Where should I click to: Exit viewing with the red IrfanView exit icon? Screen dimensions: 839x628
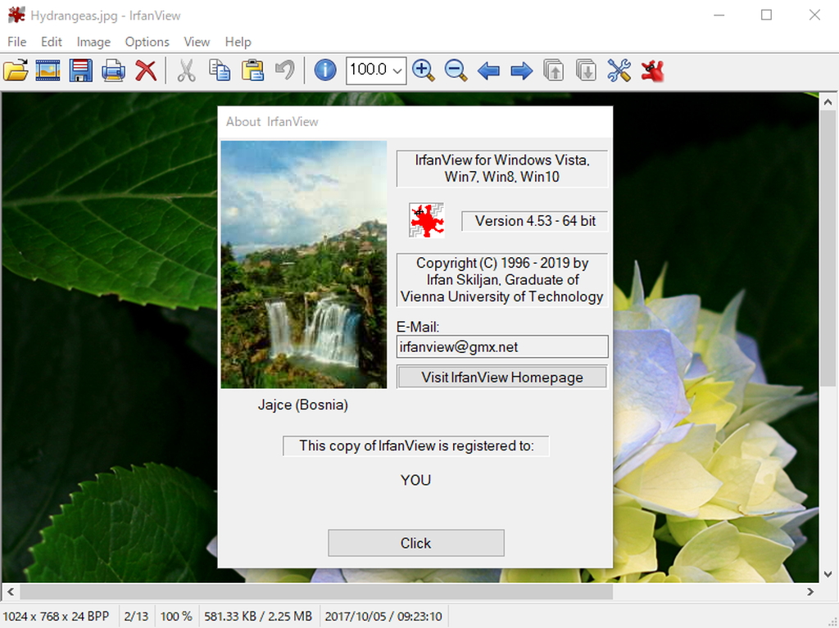pyautogui.click(x=651, y=70)
